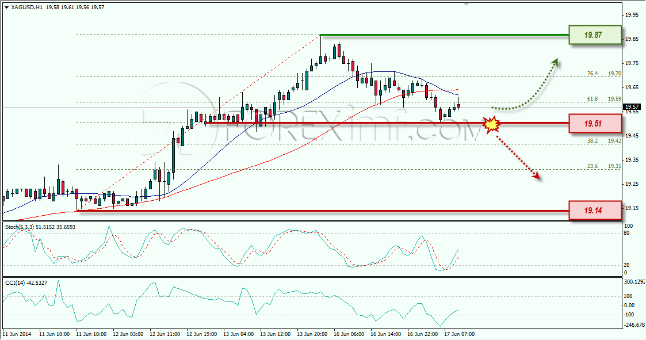
Task: Click the 12 Jun 03:00 time label
Action: click(x=128, y=334)
